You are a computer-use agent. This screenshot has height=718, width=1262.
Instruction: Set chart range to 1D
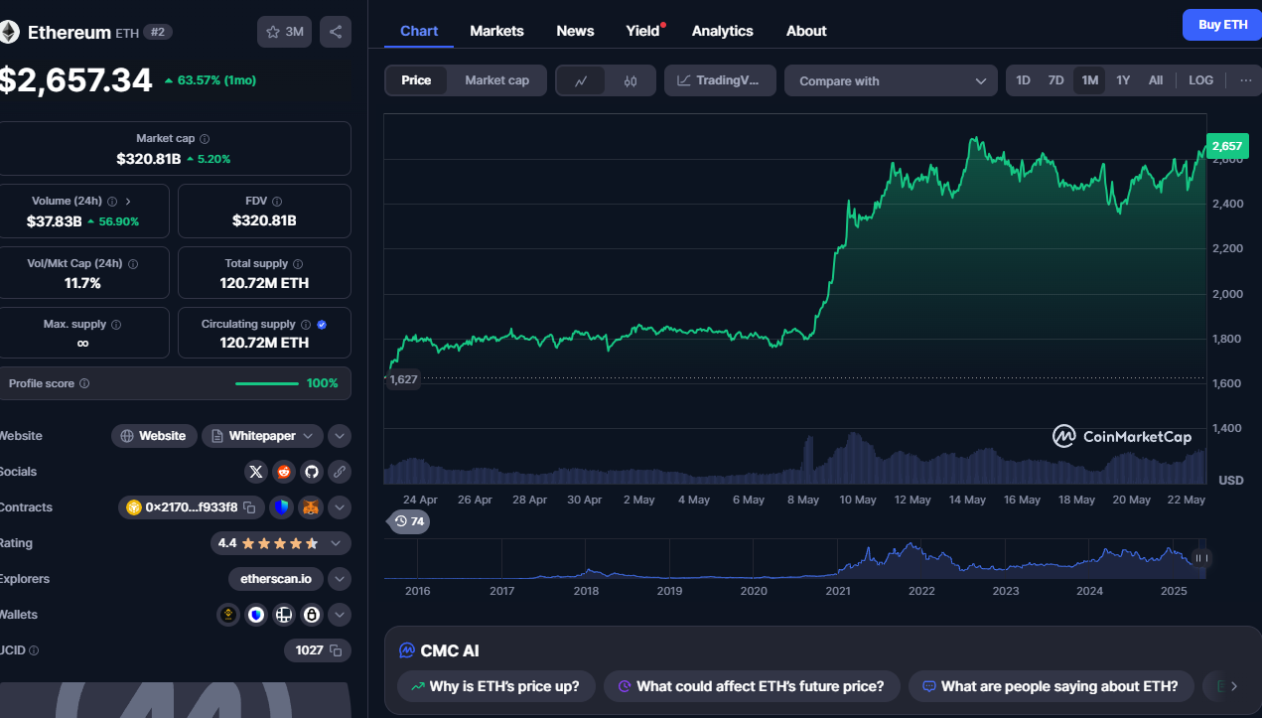tap(1023, 80)
